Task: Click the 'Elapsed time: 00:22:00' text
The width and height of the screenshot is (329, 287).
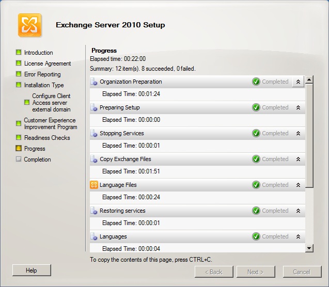Action: (118, 59)
